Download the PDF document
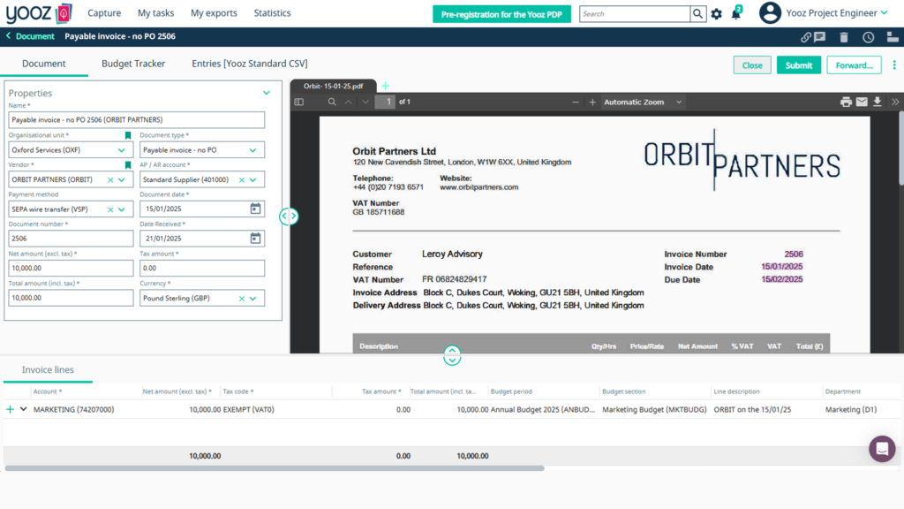The width and height of the screenshot is (904, 509). pos(878,102)
